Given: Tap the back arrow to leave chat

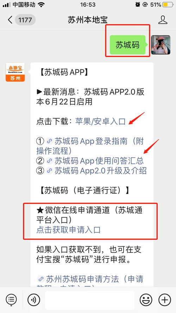Looking at the screenshot, I should 10,20.
